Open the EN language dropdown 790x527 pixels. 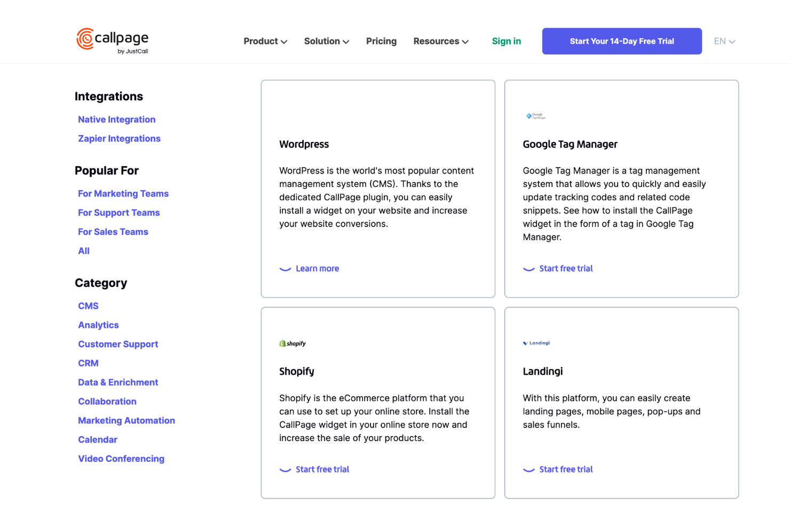tap(724, 41)
